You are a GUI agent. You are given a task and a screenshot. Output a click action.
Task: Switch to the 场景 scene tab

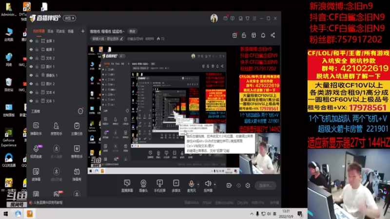(71, 31)
